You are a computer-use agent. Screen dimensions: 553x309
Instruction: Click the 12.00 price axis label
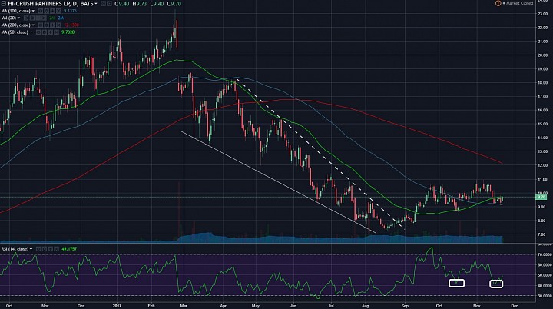click(542, 165)
